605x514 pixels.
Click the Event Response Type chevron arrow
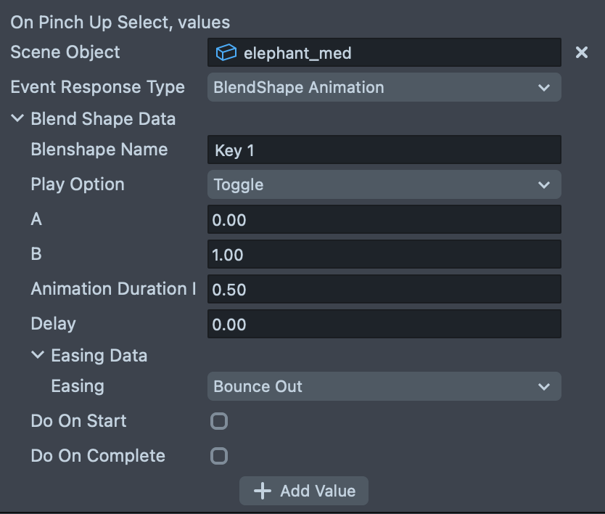point(544,88)
